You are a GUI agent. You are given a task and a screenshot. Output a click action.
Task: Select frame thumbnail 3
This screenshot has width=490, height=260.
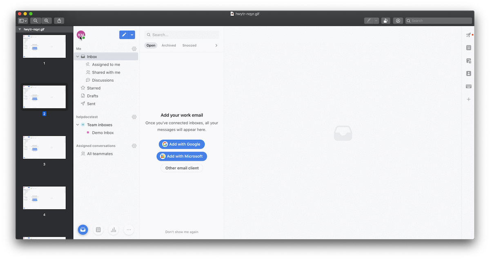pos(44,147)
